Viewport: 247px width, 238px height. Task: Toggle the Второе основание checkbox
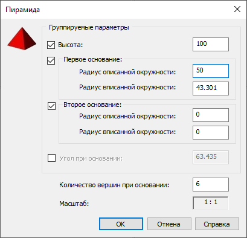[51, 106]
